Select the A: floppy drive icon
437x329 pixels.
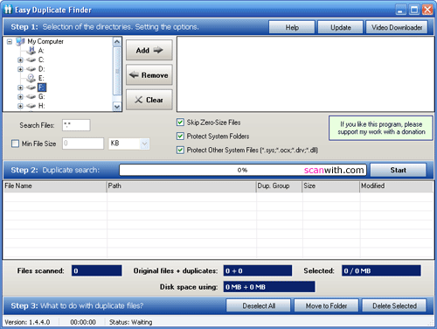(31, 51)
